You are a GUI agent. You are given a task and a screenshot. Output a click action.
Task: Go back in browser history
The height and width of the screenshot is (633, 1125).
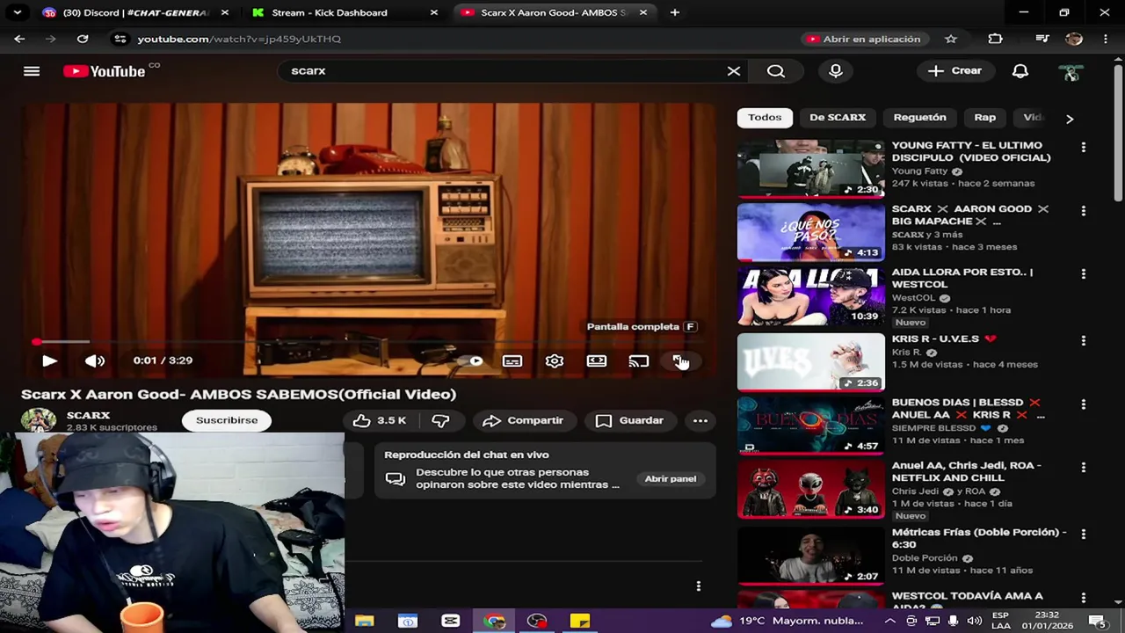coord(19,39)
